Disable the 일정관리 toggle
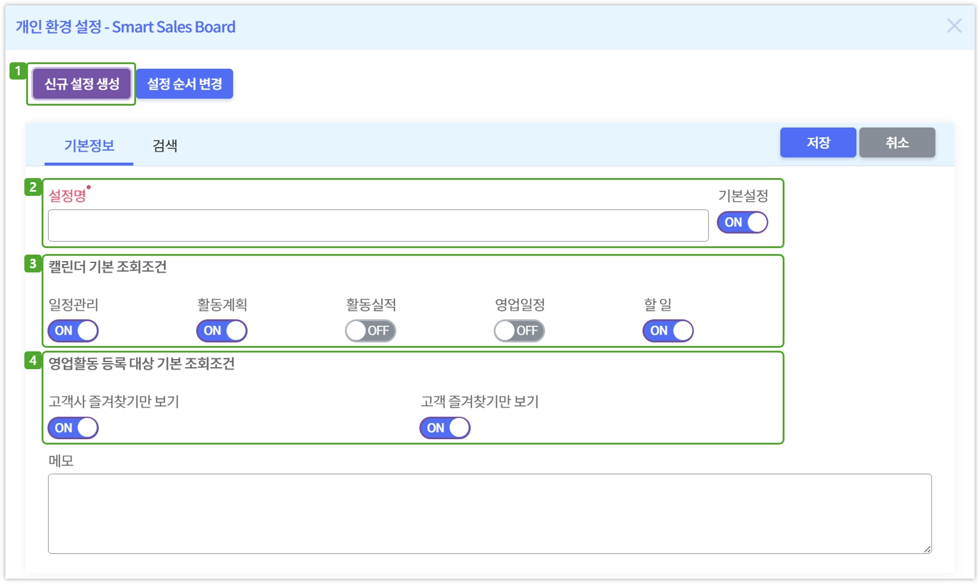The height and width of the screenshot is (584, 980). click(73, 331)
